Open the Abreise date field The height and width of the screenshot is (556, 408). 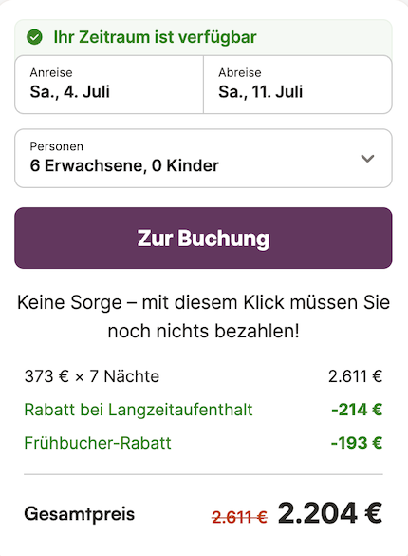(298, 85)
